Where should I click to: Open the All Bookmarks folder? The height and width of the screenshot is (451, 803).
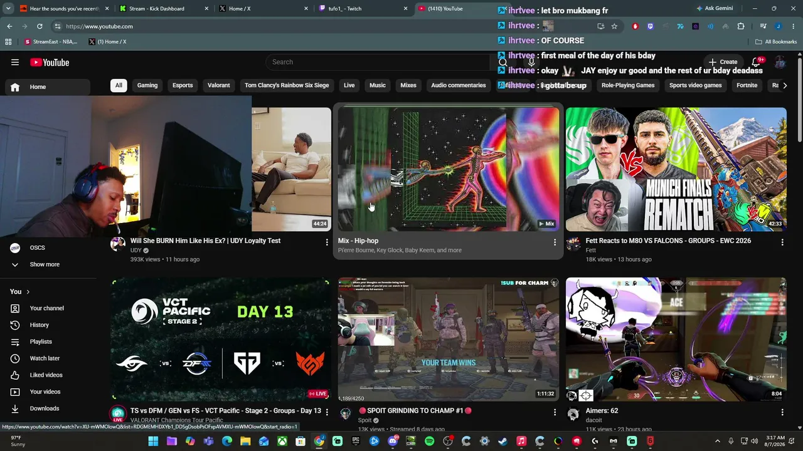click(776, 42)
